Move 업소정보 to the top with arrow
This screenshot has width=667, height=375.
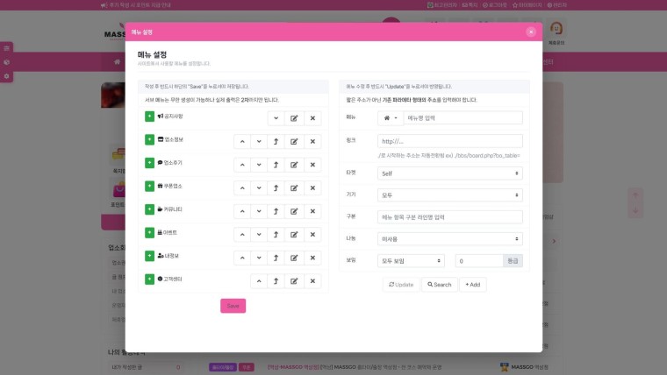click(276, 141)
